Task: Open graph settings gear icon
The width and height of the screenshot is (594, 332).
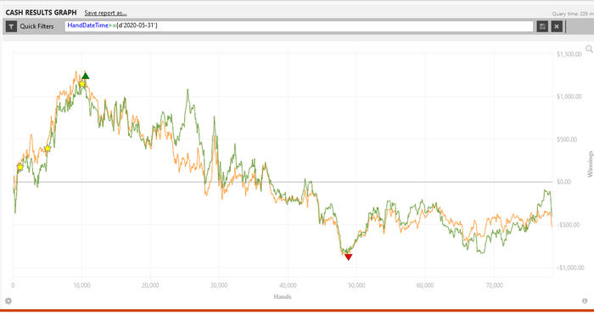Action: (x=8, y=301)
